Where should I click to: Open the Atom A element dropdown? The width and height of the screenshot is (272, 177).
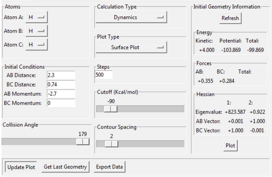point(37,17)
